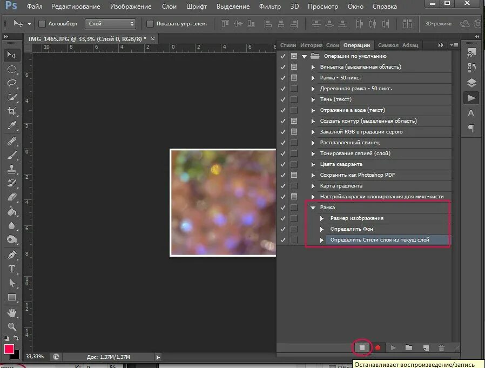Click the red Begin recording button
The height and width of the screenshot is (368, 485).
pos(378,348)
